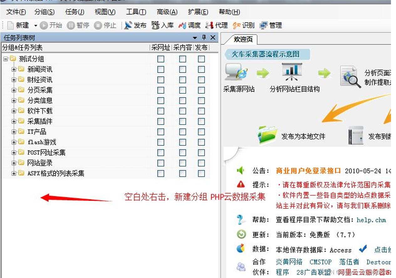Select the 新闻资讯 tree item
Image resolution: width=396 pixels, height=278 pixels.
(x=40, y=69)
